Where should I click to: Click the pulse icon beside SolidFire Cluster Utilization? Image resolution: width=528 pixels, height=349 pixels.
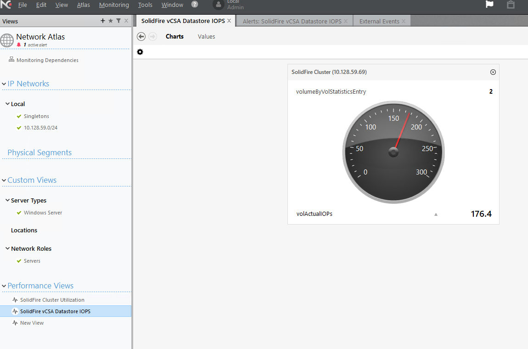click(15, 300)
